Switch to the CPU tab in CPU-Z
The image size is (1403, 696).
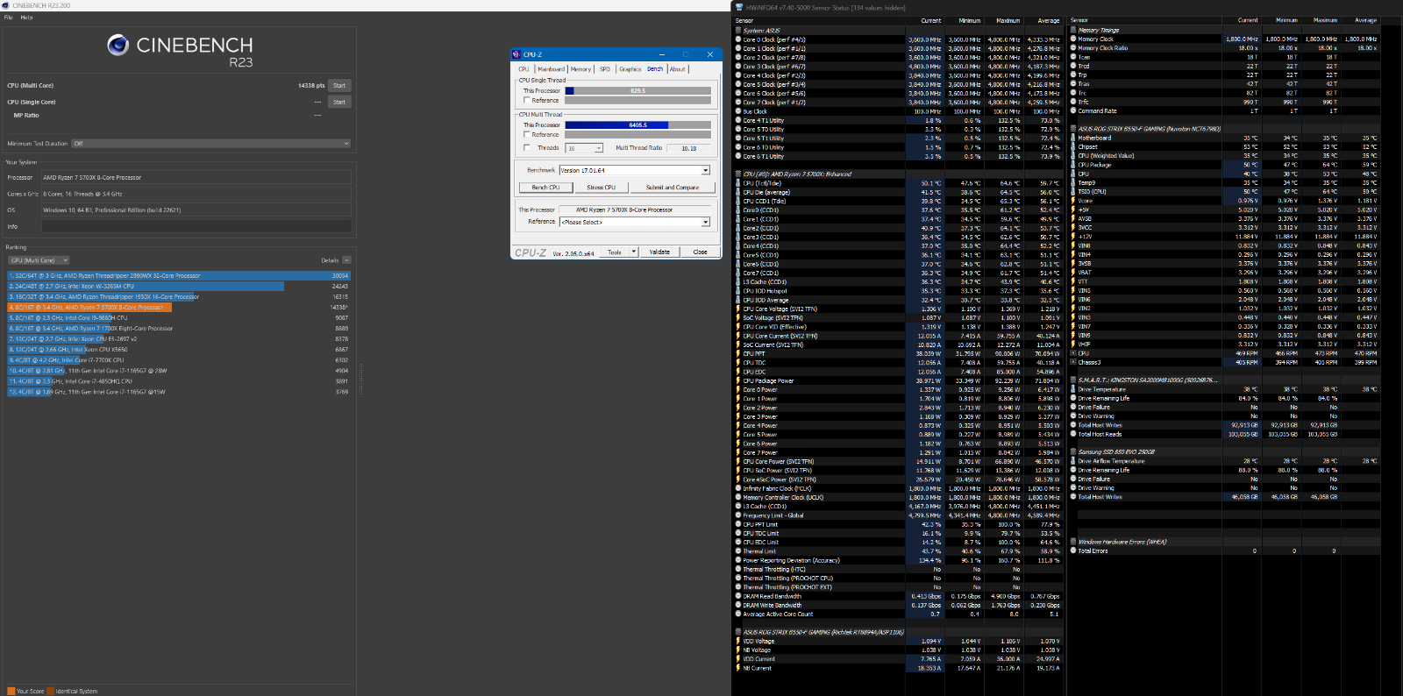[x=523, y=69]
